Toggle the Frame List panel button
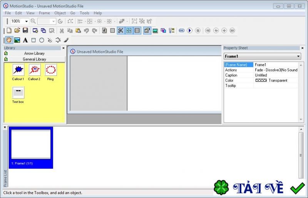308x198 pixels. (x=137, y=30)
